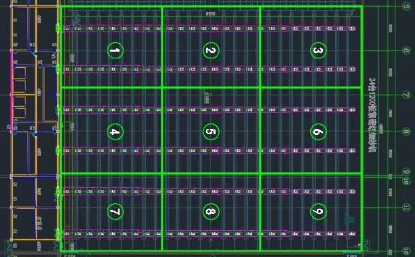Pick the circled zone marker 3
This screenshot has width=415, height=257.
tap(318, 50)
